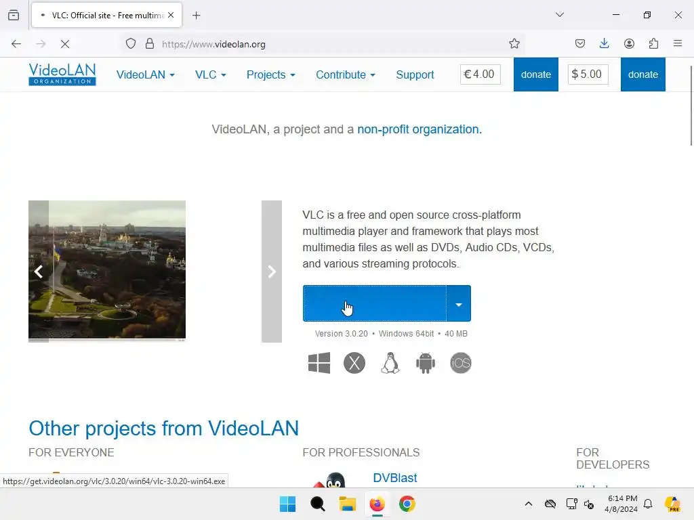This screenshot has width=694, height=520.
Task: Click Firefox icon in taskbar
Action: 377,504
